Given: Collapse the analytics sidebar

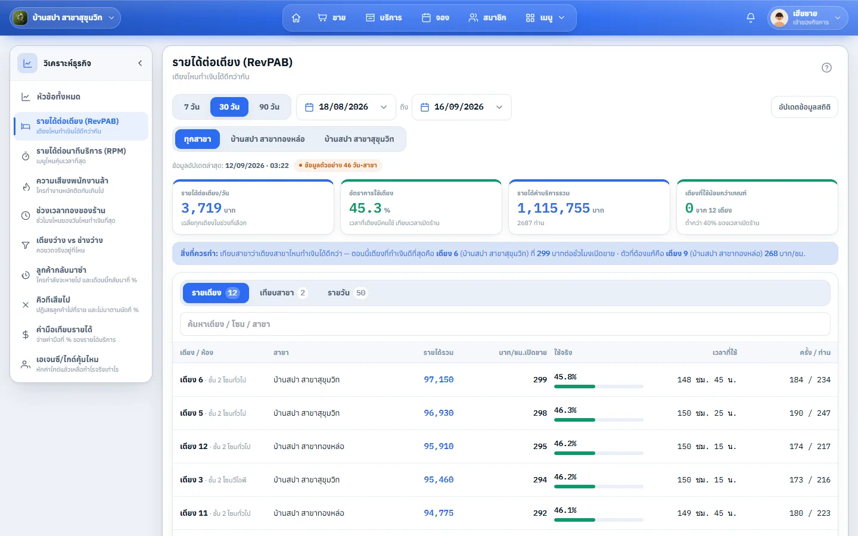Looking at the screenshot, I should click(x=140, y=63).
